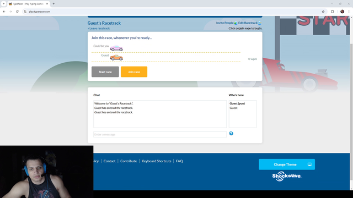The height and width of the screenshot is (198, 353).
Task: Open the Contact footer link
Action: (x=109, y=161)
